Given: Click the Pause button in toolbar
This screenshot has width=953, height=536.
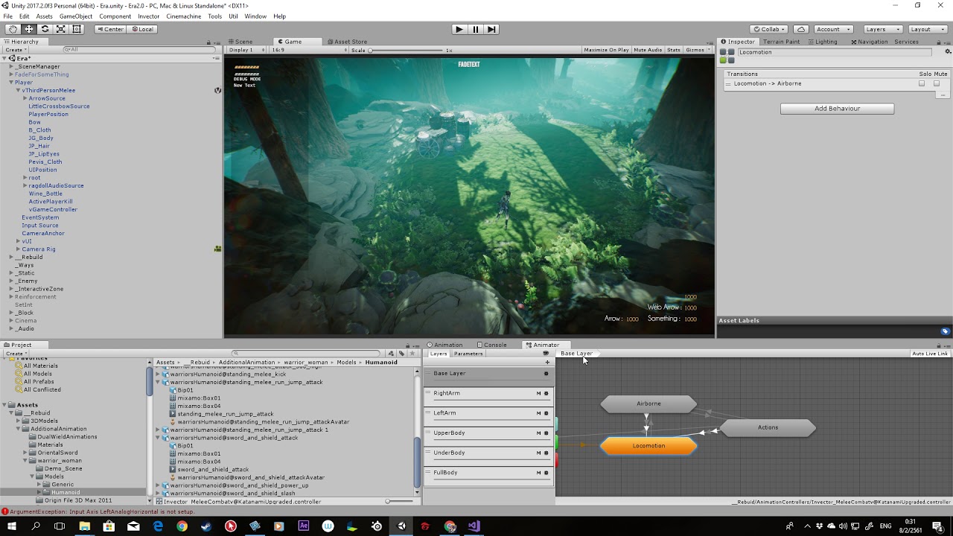Looking at the screenshot, I should pos(476,29).
